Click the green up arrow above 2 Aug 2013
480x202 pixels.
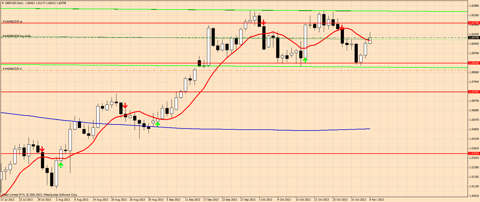61,165
